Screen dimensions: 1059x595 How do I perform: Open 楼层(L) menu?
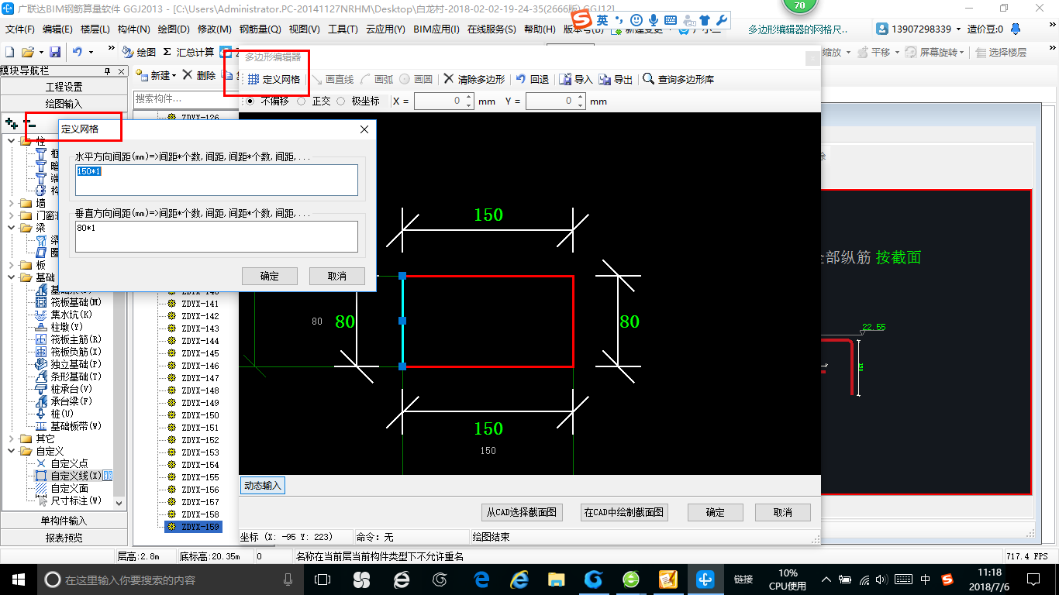(95, 29)
